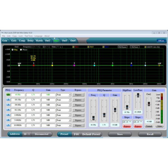The height and width of the screenshot is (168, 168).
Task: Click the EQ Bypass button
Action: [x=123, y=47]
